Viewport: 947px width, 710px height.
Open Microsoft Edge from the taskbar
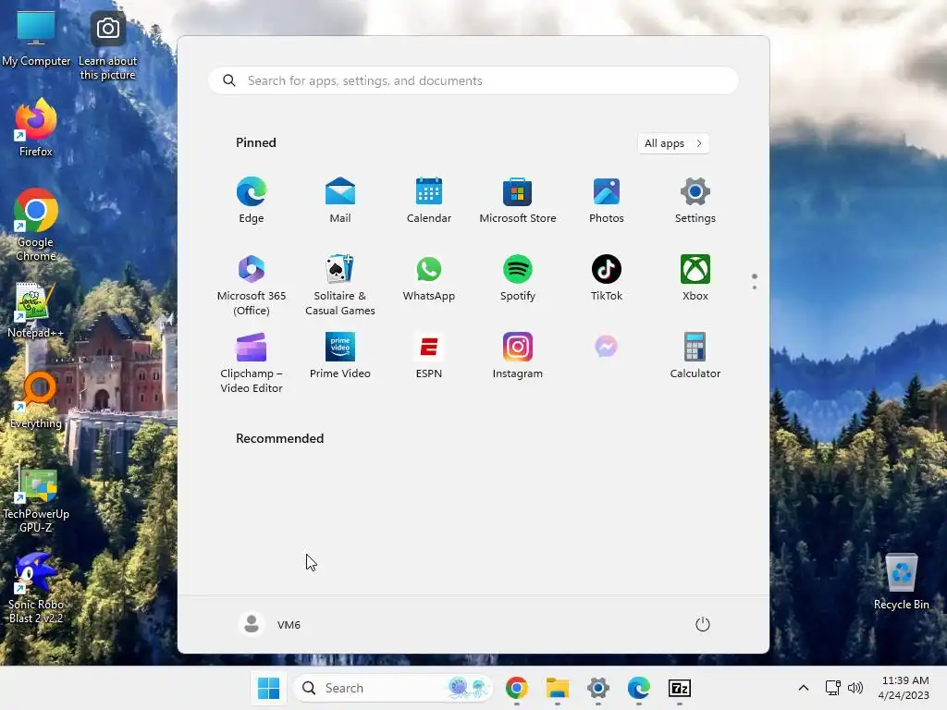pyautogui.click(x=638, y=688)
